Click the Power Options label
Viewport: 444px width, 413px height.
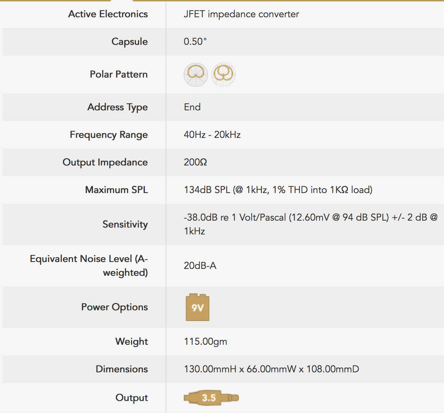click(x=115, y=307)
